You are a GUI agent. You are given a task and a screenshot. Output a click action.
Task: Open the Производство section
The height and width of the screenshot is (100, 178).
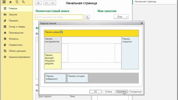pyautogui.click(x=17, y=33)
